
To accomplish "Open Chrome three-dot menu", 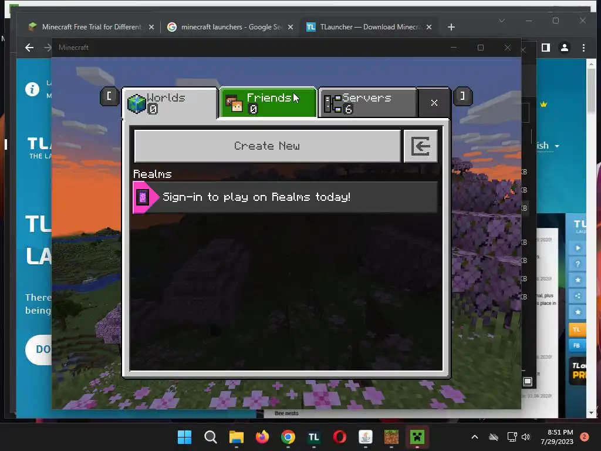I will [583, 48].
